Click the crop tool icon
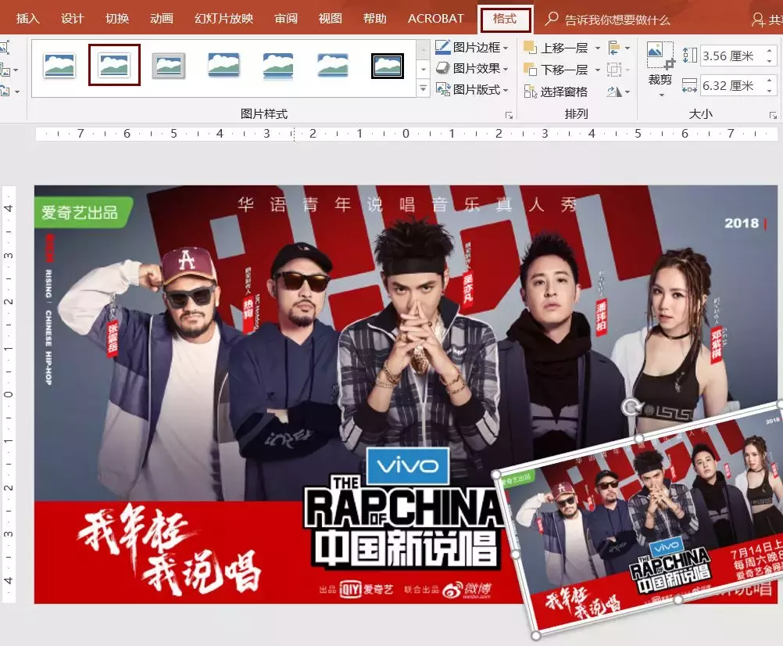This screenshot has height=646, width=783. 660,56
